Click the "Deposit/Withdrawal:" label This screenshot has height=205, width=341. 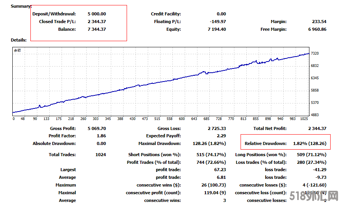coord(54,14)
